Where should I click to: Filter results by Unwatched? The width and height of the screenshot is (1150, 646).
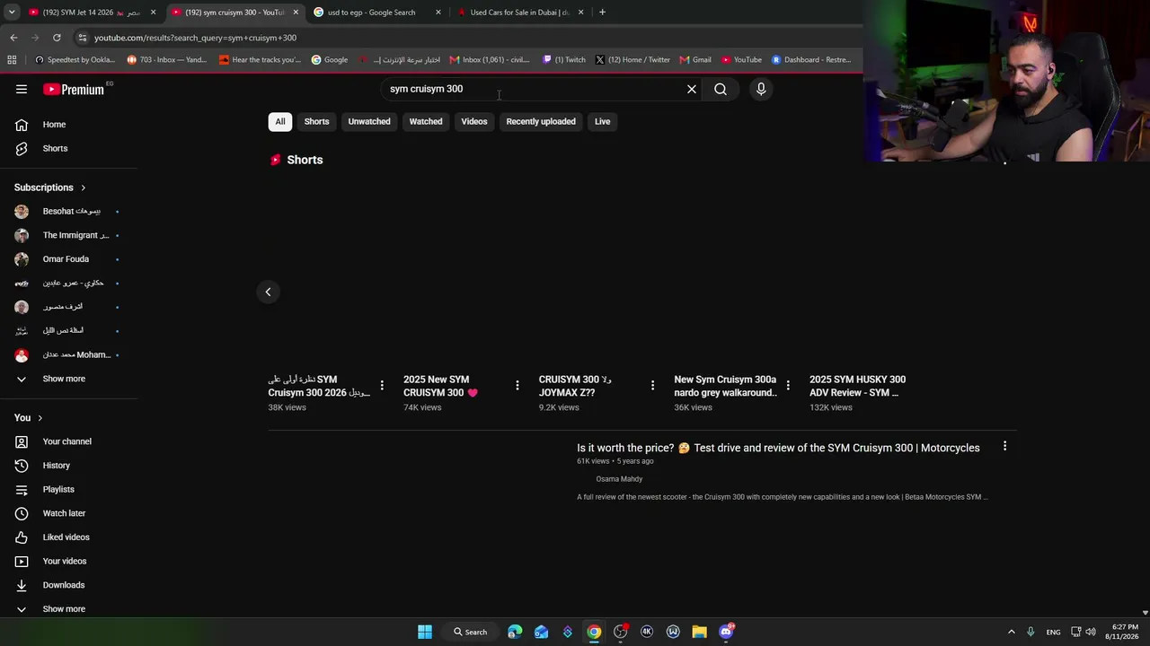pos(369,122)
